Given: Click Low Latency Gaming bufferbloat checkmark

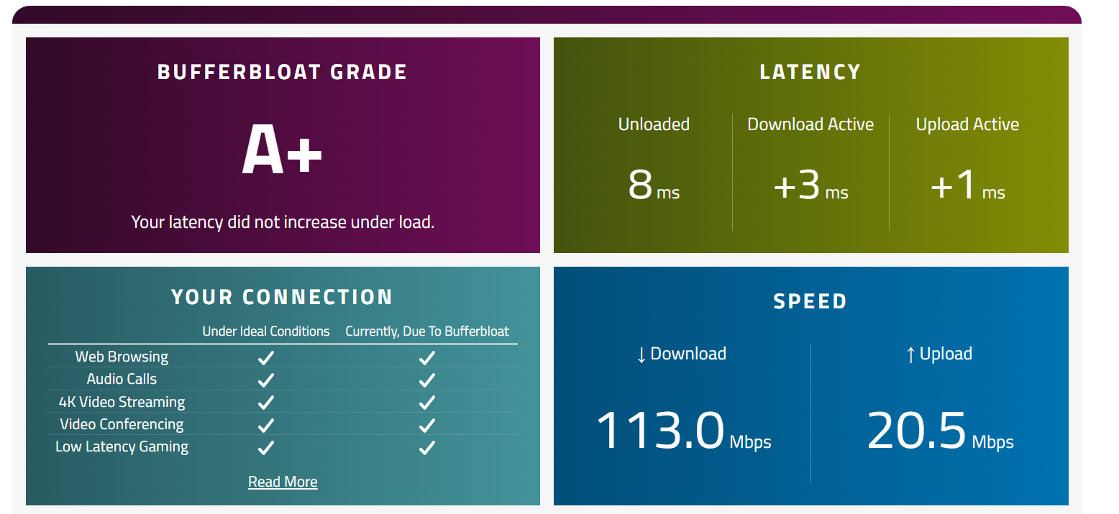Looking at the screenshot, I should [427, 448].
